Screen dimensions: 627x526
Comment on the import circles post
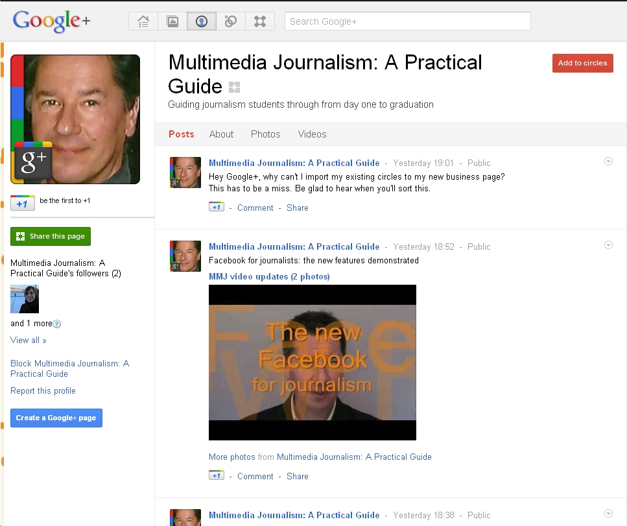pos(255,208)
